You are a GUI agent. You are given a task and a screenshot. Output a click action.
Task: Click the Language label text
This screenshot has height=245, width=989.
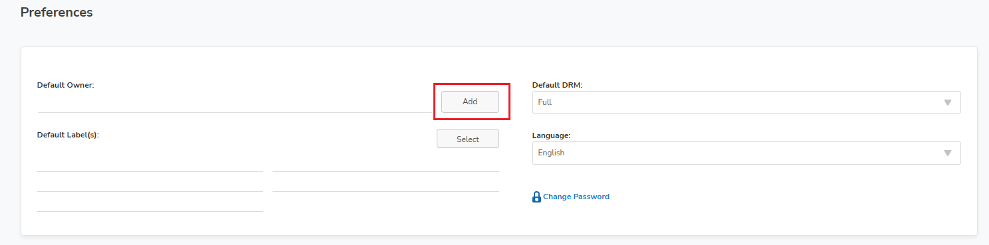pos(552,135)
